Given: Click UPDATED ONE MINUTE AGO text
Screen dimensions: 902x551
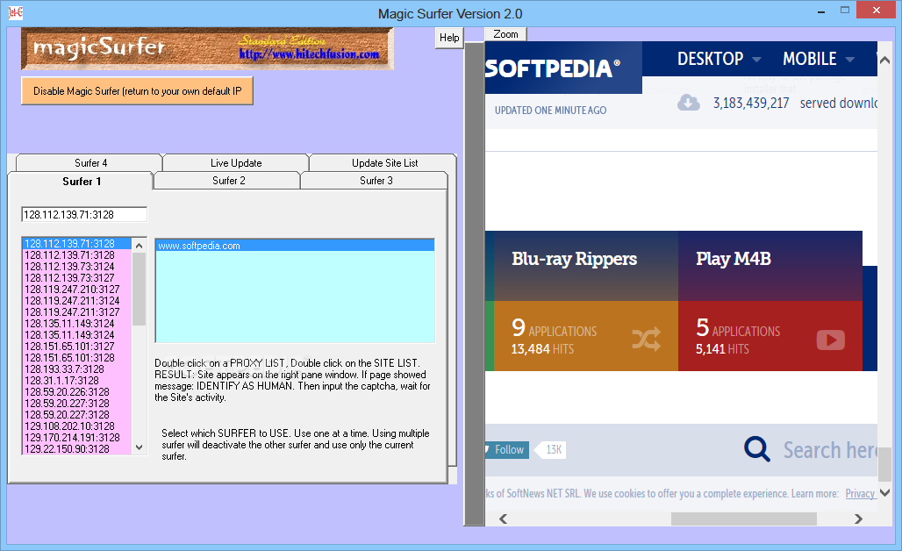Looking at the screenshot, I should pos(550,111).
